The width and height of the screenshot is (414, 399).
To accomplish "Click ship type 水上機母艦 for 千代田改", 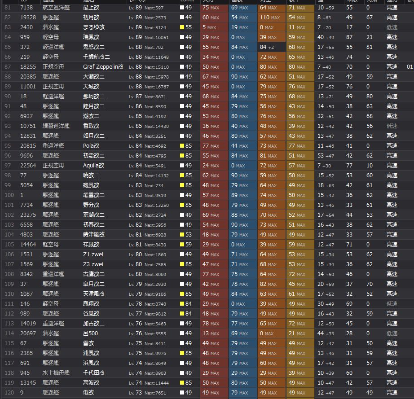I will point(56,373).
